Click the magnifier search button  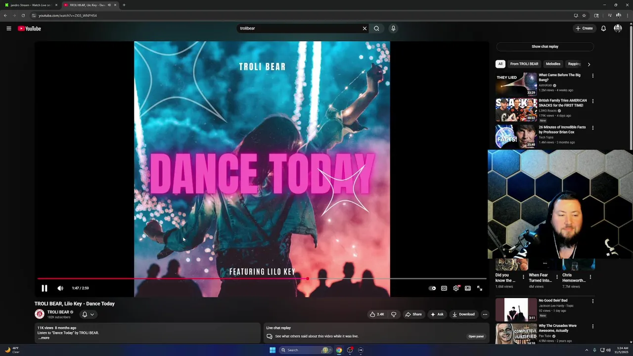(x=377, y=28)
